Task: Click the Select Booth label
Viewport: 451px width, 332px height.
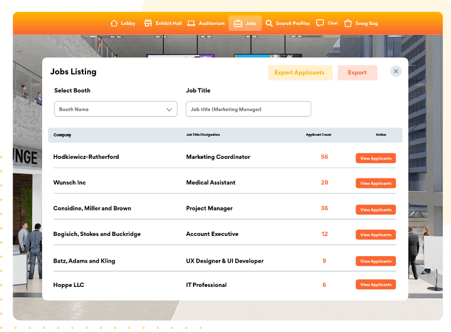Action: point(72,91)
